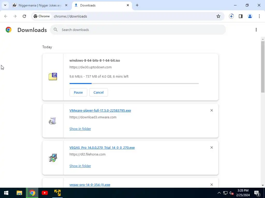Open the side panel icon

[x=241, y=16]
